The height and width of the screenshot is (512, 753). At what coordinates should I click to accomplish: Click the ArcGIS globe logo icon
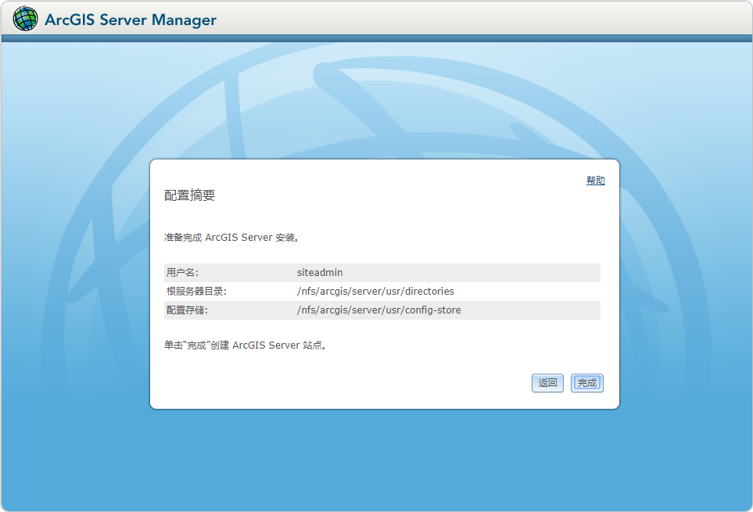click(25, 19)
